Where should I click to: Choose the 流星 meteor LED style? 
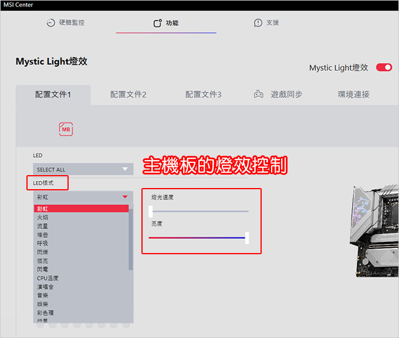point(81,226)
